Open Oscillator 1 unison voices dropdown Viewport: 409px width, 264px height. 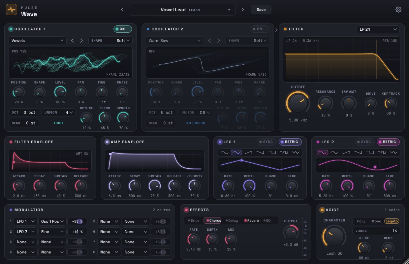coord(58,113)
